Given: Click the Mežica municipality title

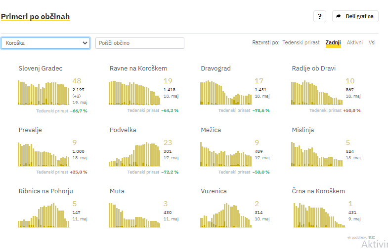Looking at the screenshot, I should [x=211, y=130].
